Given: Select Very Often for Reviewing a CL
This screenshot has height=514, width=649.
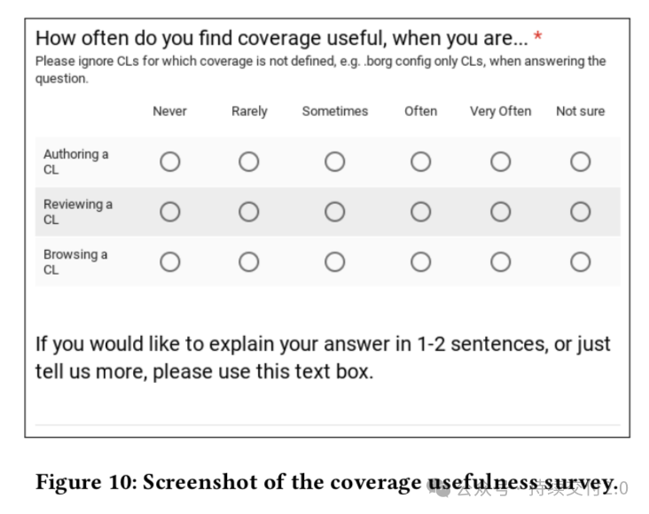Looking at the screenshot, I should 501,212.
